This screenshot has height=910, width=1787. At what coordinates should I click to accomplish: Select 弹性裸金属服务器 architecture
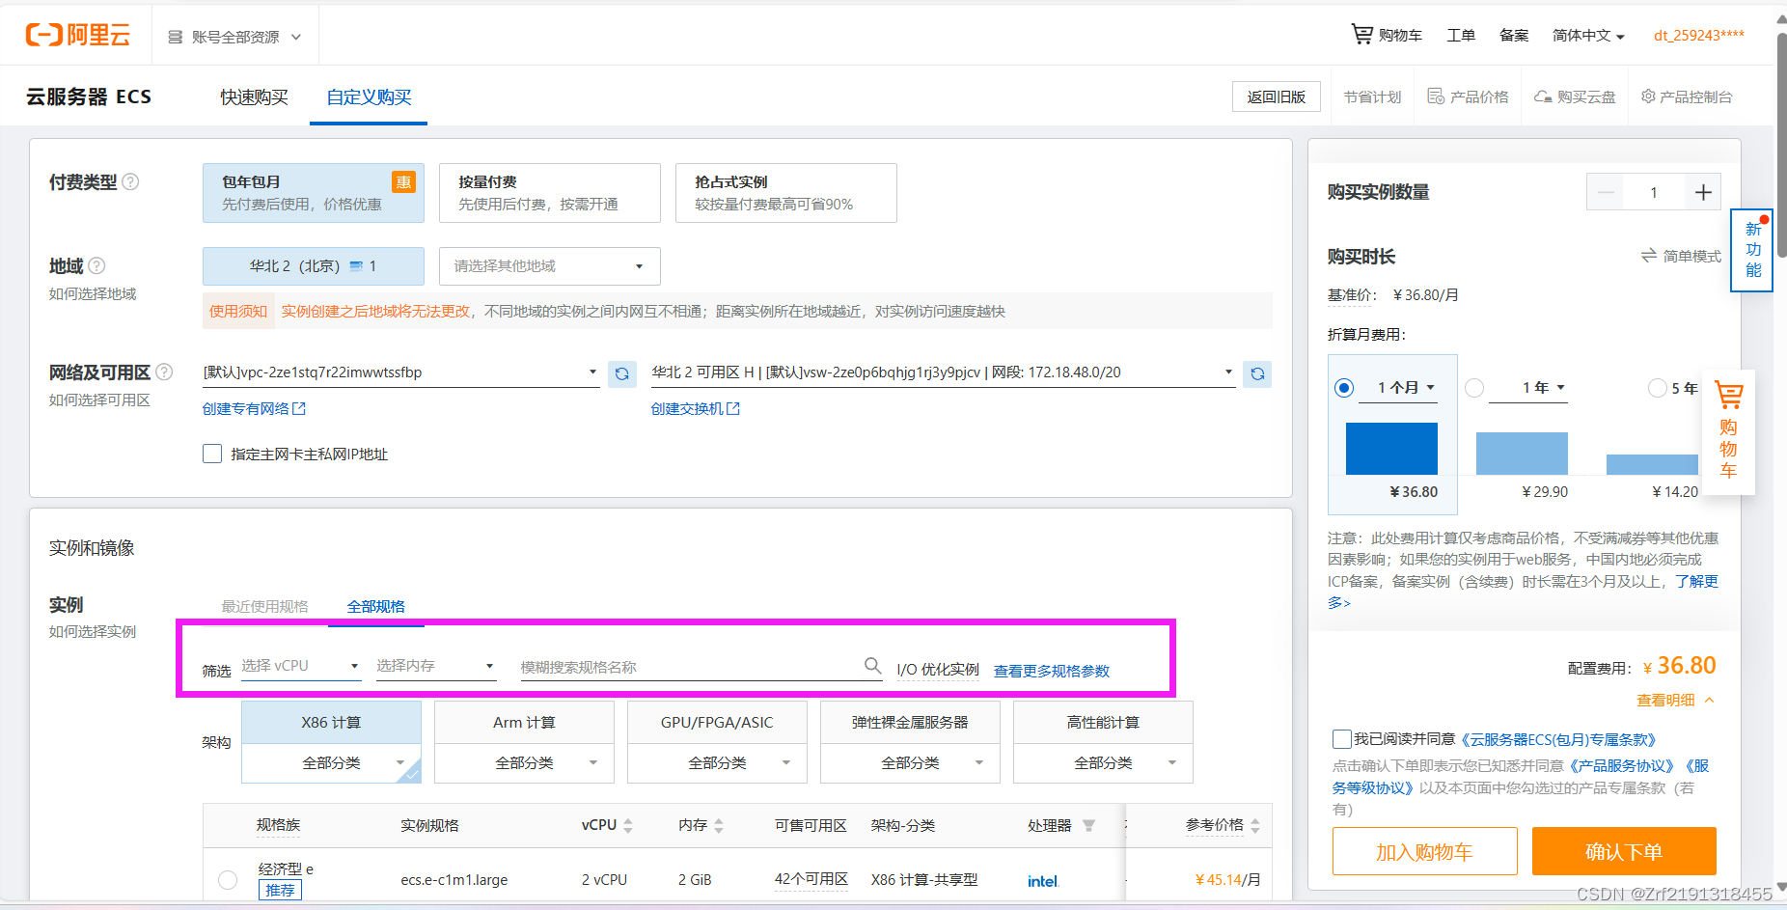(910, 723)
